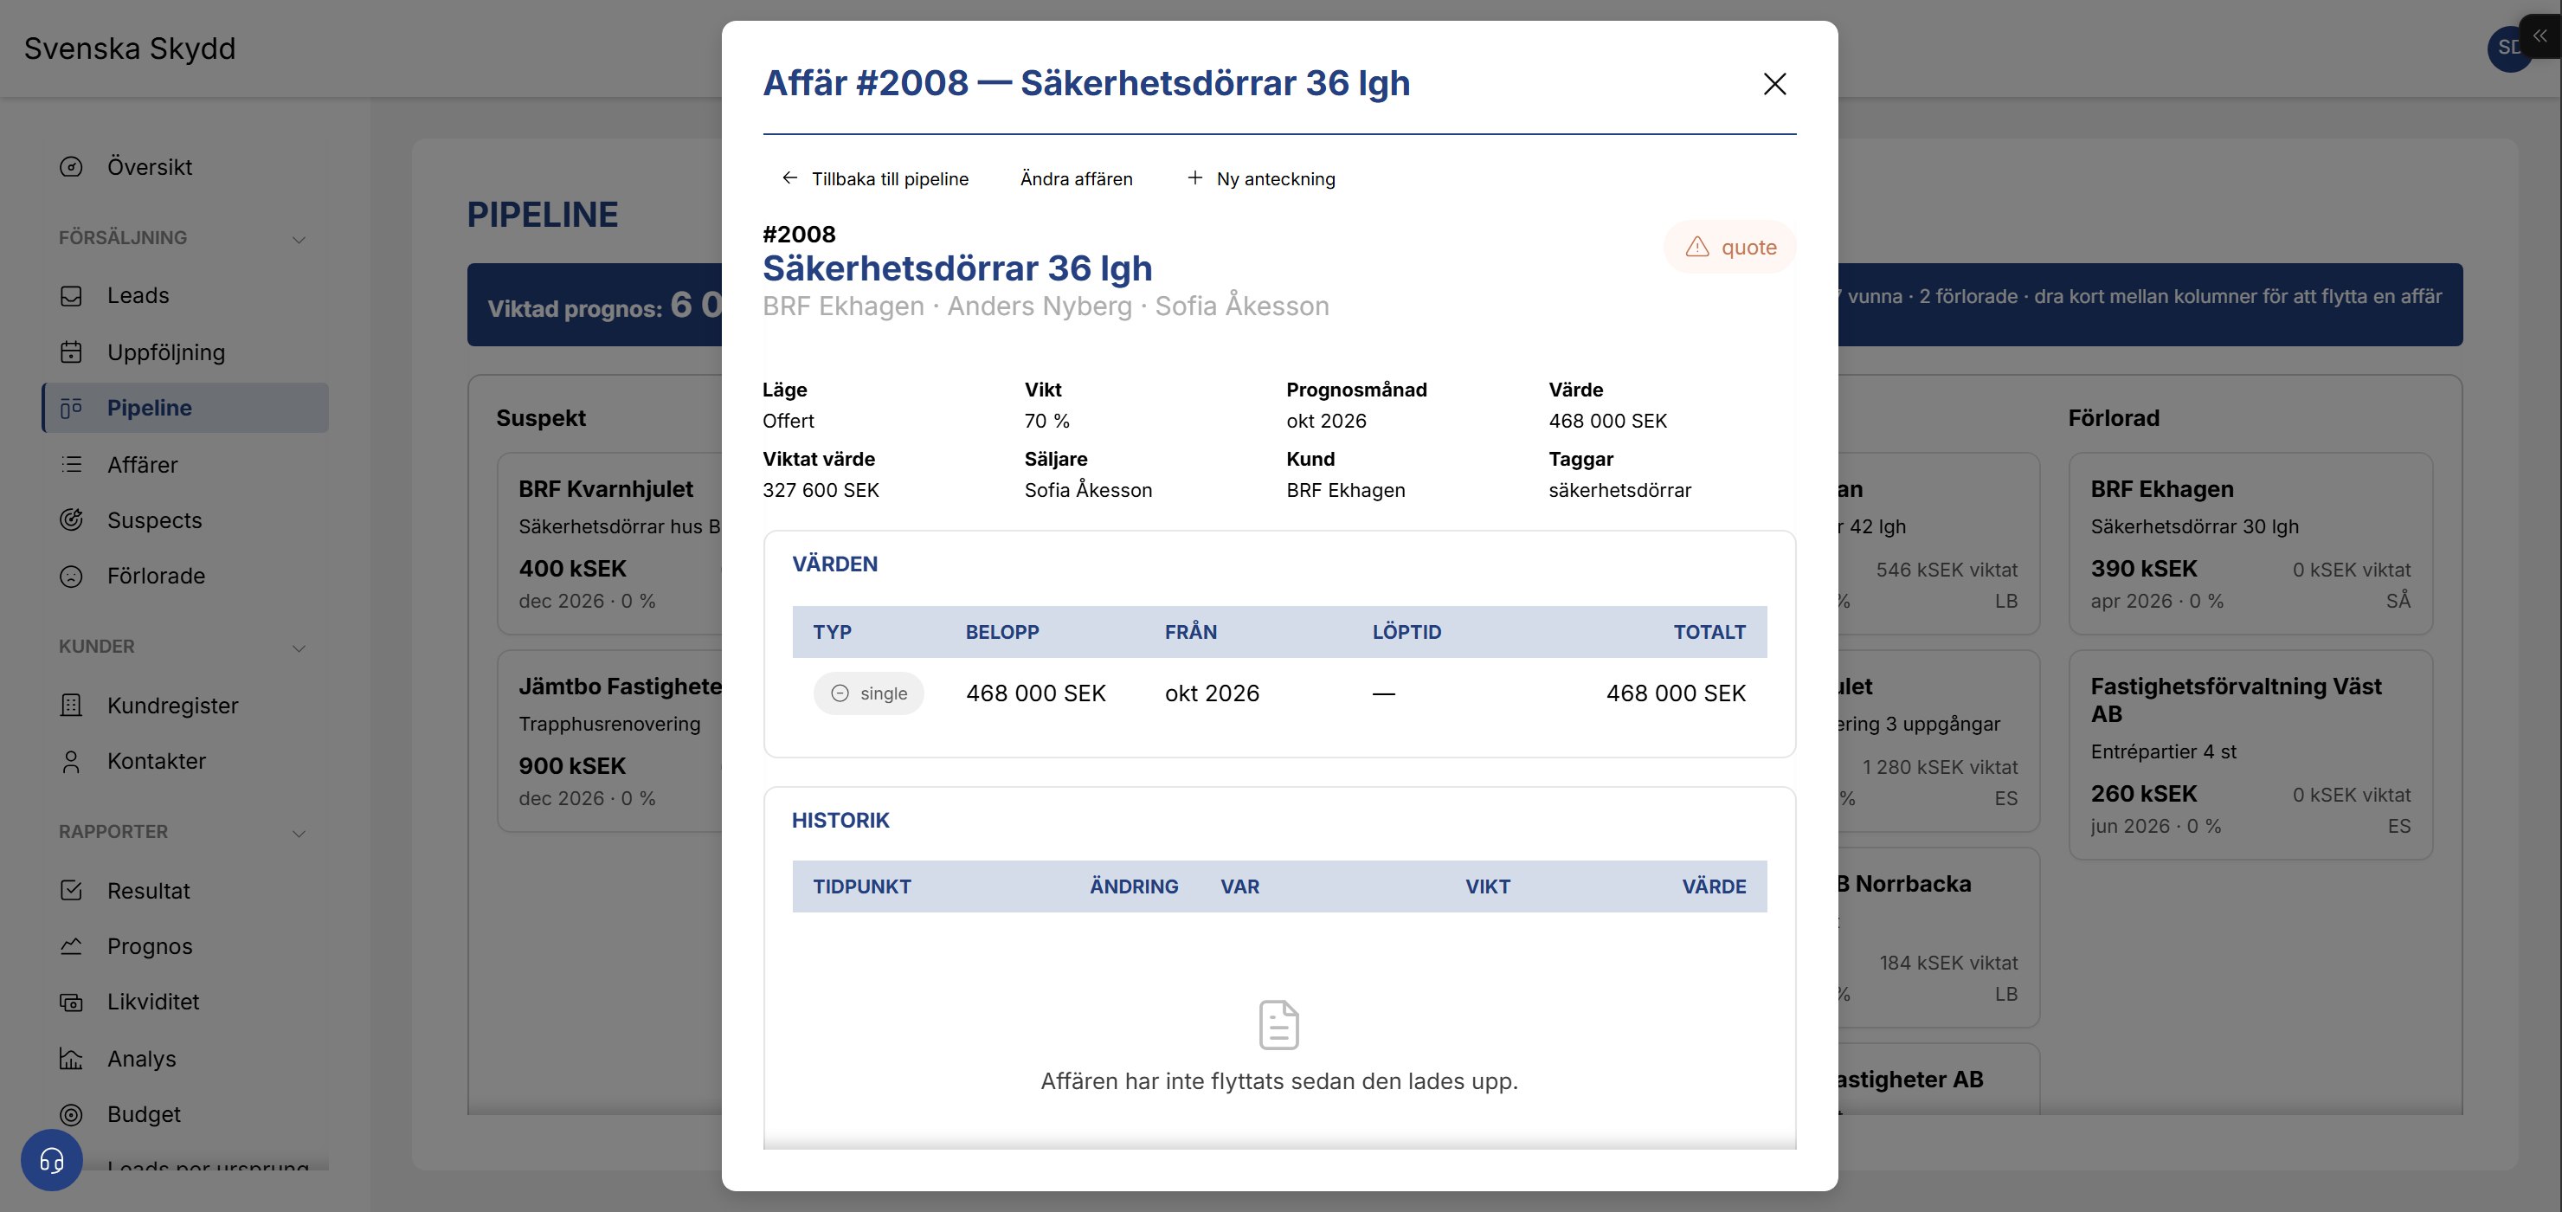Click the Jämtbo Fastigheter card
2562x1212 pixels.
[x=608, y=740]
